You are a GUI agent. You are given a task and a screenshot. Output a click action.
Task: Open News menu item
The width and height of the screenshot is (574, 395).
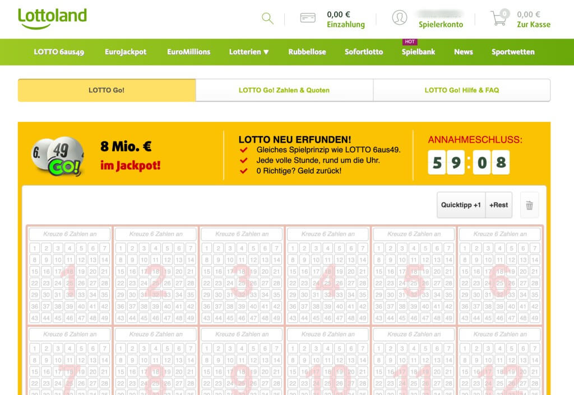point(464,52)
